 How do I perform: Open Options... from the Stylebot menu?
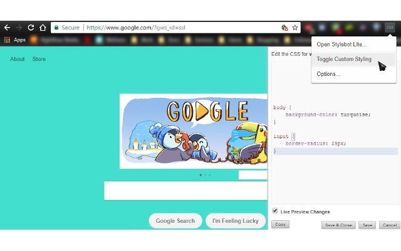coord(353,74)
